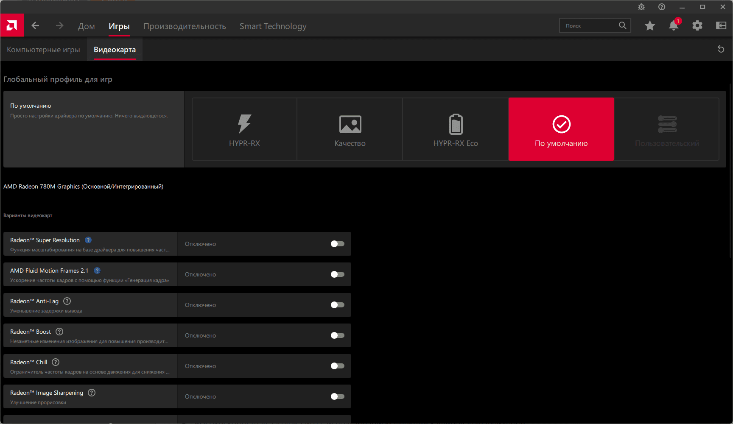Show help for Radeon Anti-Lag

click(x=67, y=301)
